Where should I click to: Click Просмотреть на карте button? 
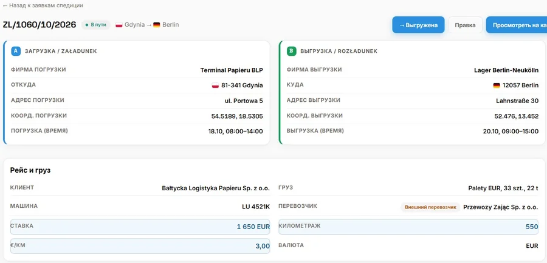[x=517, y=25]
